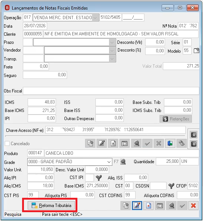
Task: Click the Outras Despesas field
Action: [109, 118]
